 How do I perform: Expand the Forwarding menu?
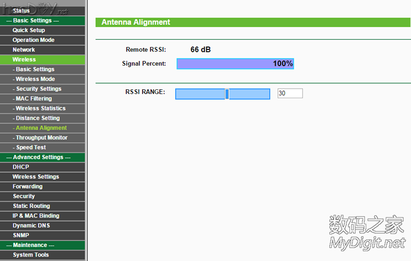tap(27, 186)
